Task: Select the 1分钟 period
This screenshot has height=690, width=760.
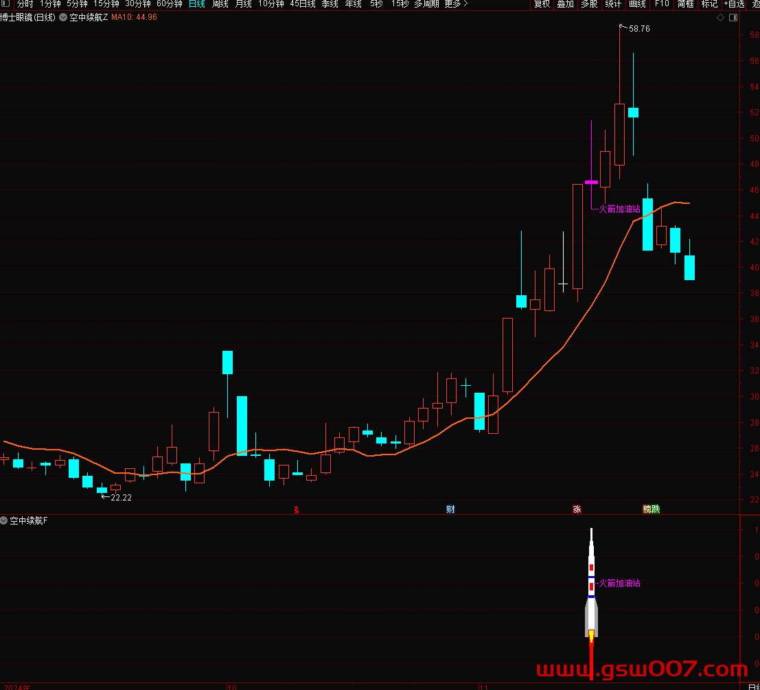Action: tap(50, 4)
